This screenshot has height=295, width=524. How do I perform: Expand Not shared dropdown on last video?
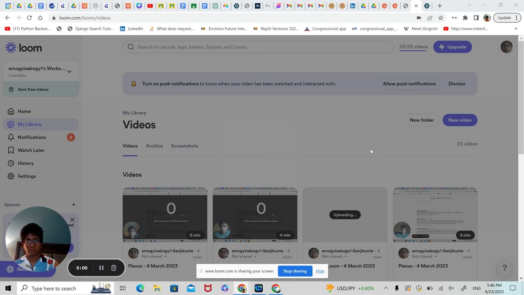tap(425, 256)
